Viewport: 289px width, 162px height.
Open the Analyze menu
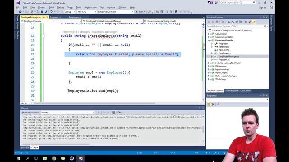click(111, 8)
